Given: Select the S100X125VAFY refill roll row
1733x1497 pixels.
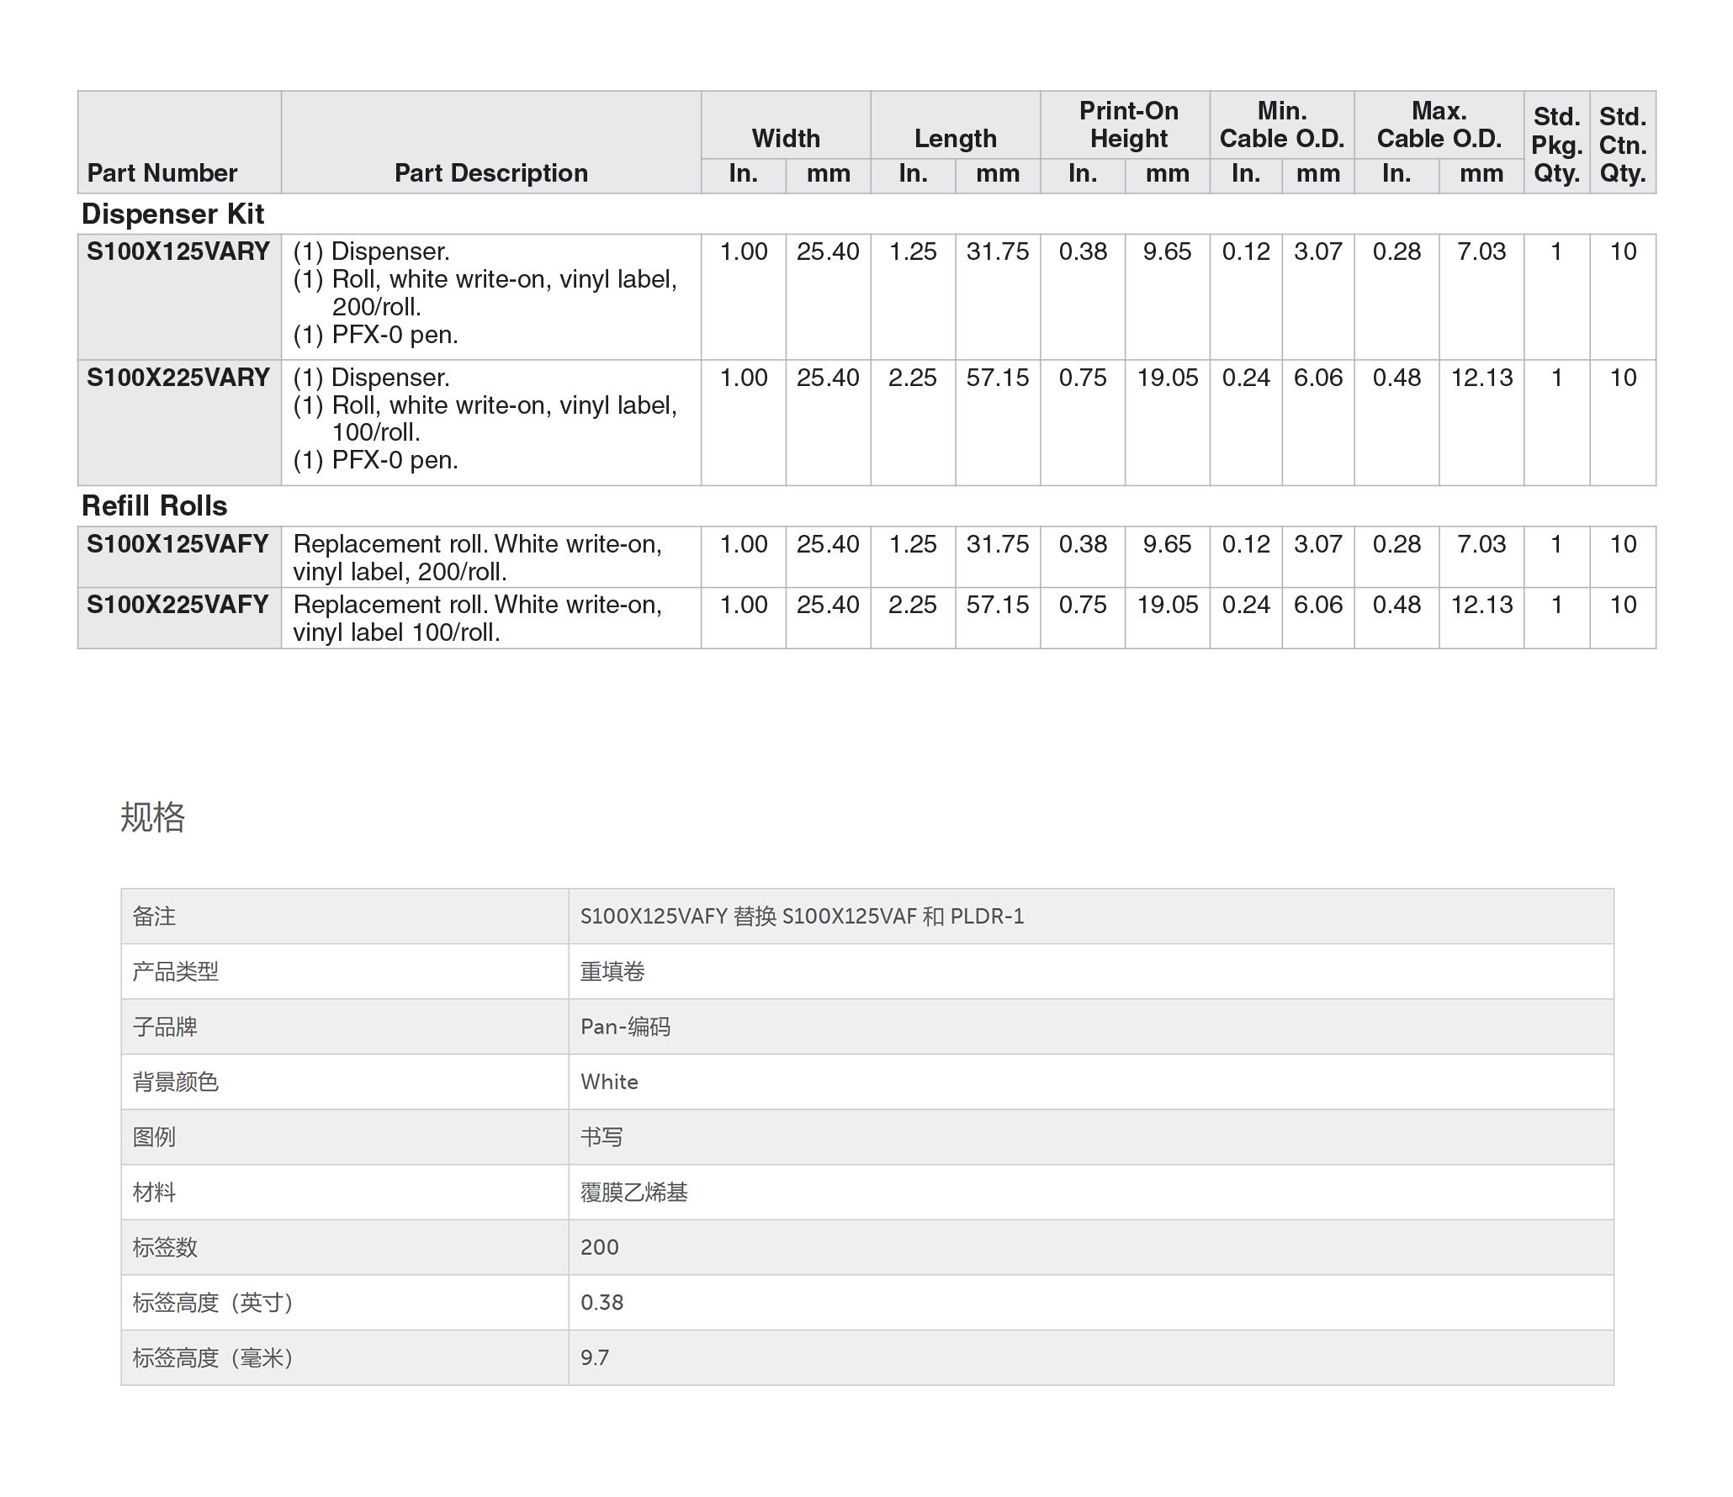Looking at the screenshot, I should click(178, 544).
